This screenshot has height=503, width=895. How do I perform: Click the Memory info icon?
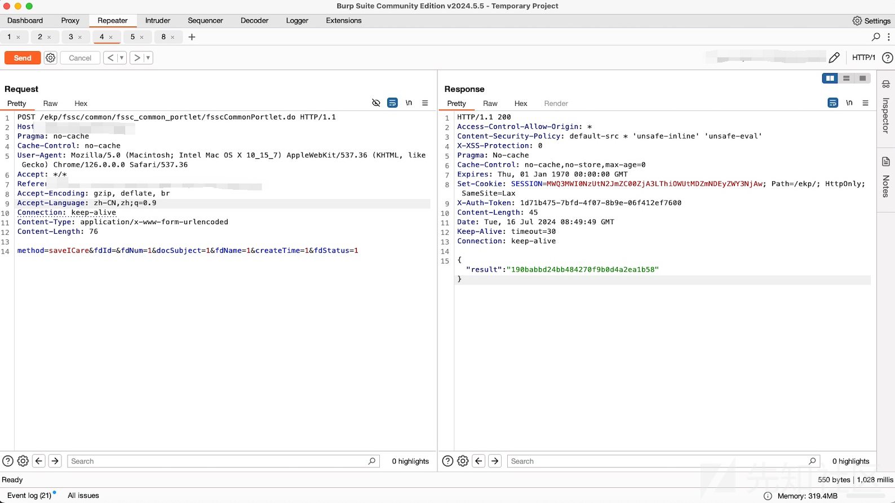coord(767,496)
